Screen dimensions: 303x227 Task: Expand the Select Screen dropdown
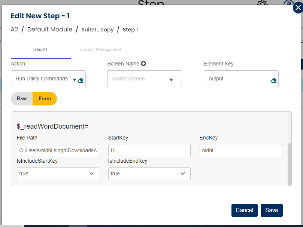[x=144, y=79]
